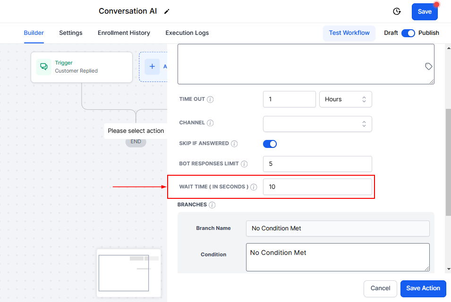
Task: Click the canvas minimap thumbnail
Action: pos(128,273)
